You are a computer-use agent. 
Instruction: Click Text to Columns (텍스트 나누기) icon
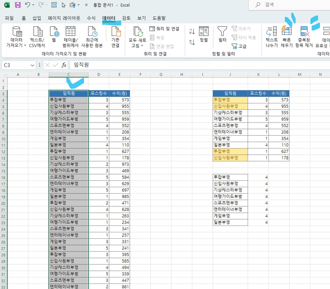point(272,32)
